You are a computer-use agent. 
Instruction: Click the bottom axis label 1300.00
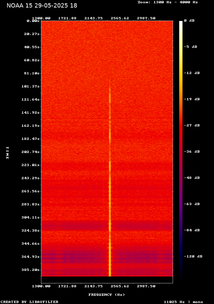click(41, 286)
